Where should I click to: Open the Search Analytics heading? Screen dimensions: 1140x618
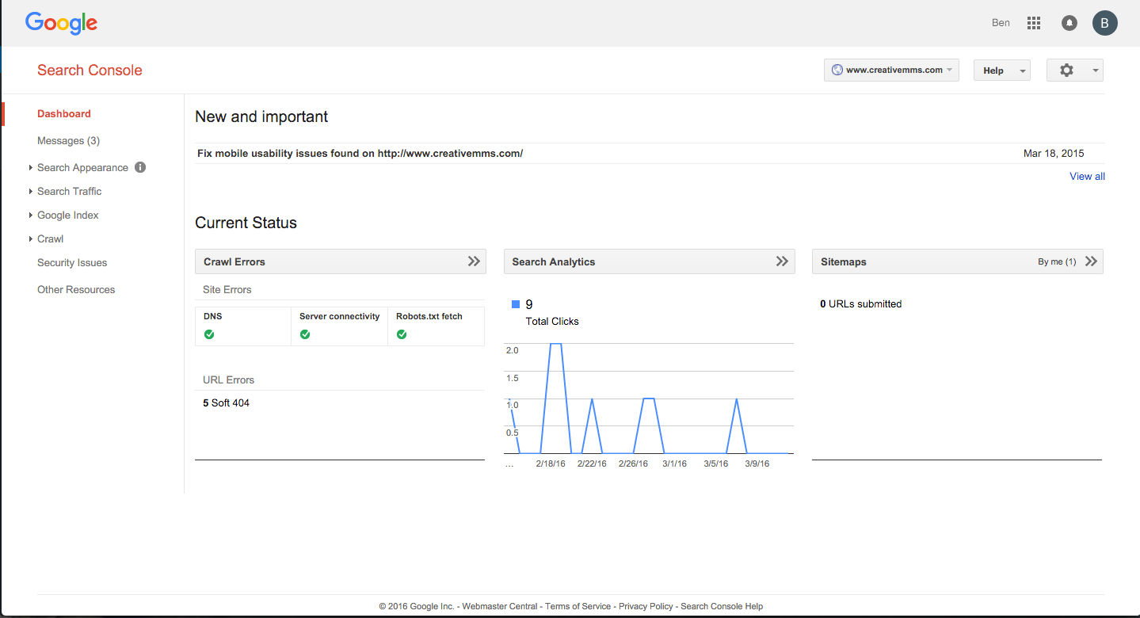click(x=554, y=261)
